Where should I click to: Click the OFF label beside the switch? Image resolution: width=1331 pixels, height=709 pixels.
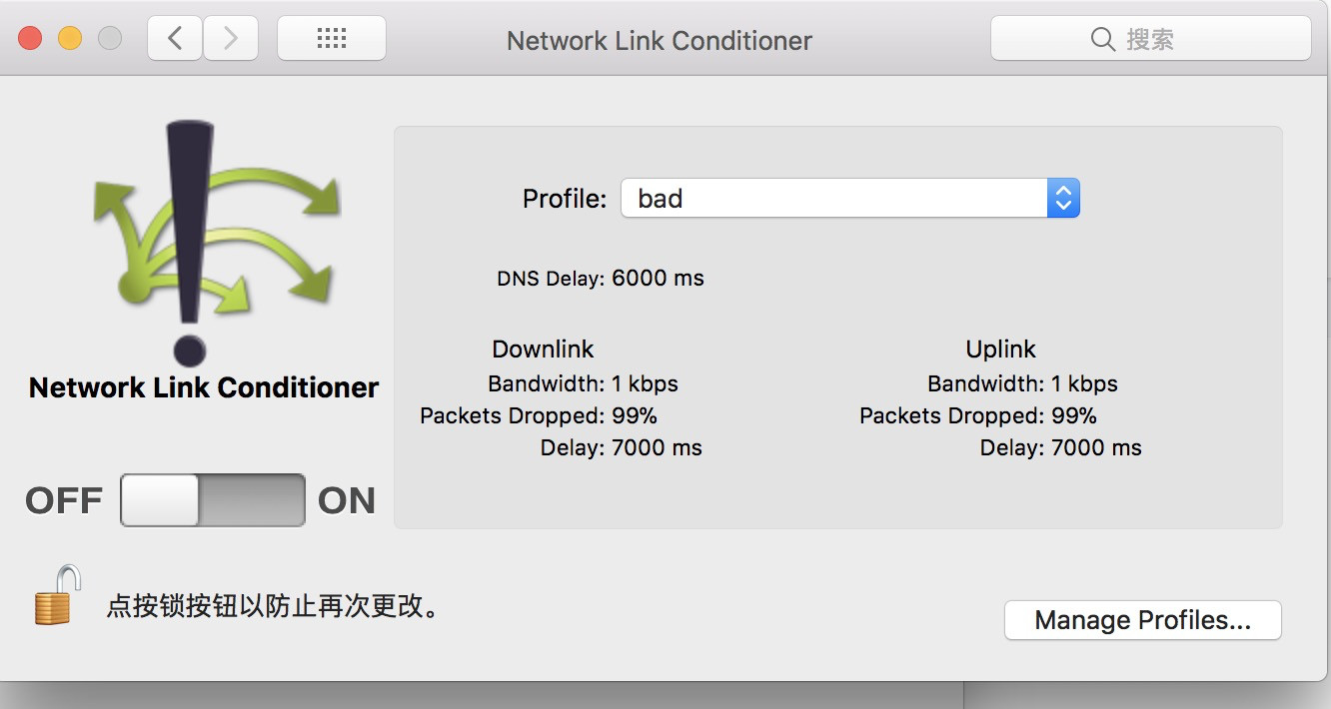pos(64,500)
